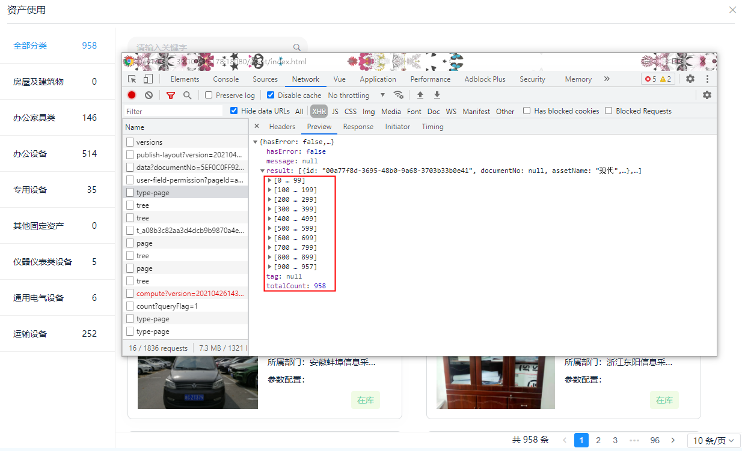742x451 pixels.
Task: Switch to the Sources tab
Action: [265, 79]
